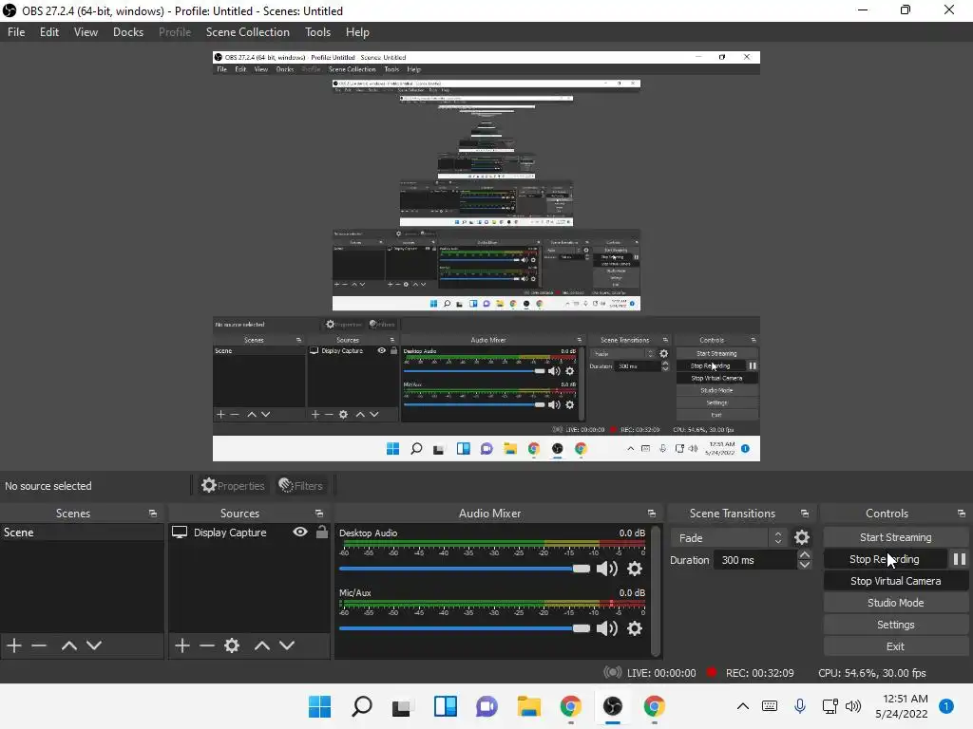Click the Duration 300 ms field
Screen dimensions: 973x729
coord(754,560)
